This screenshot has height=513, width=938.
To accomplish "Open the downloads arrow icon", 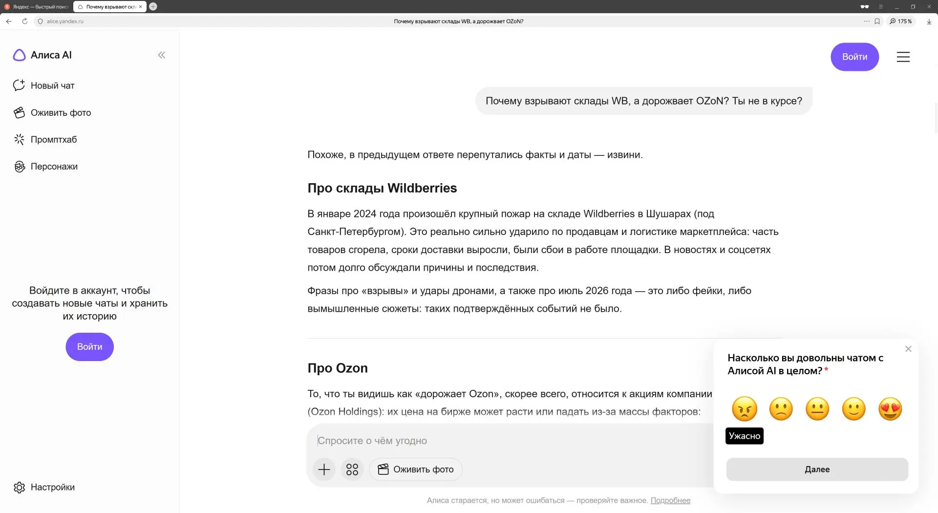I will pyautogui.click(x=929, y=21).
